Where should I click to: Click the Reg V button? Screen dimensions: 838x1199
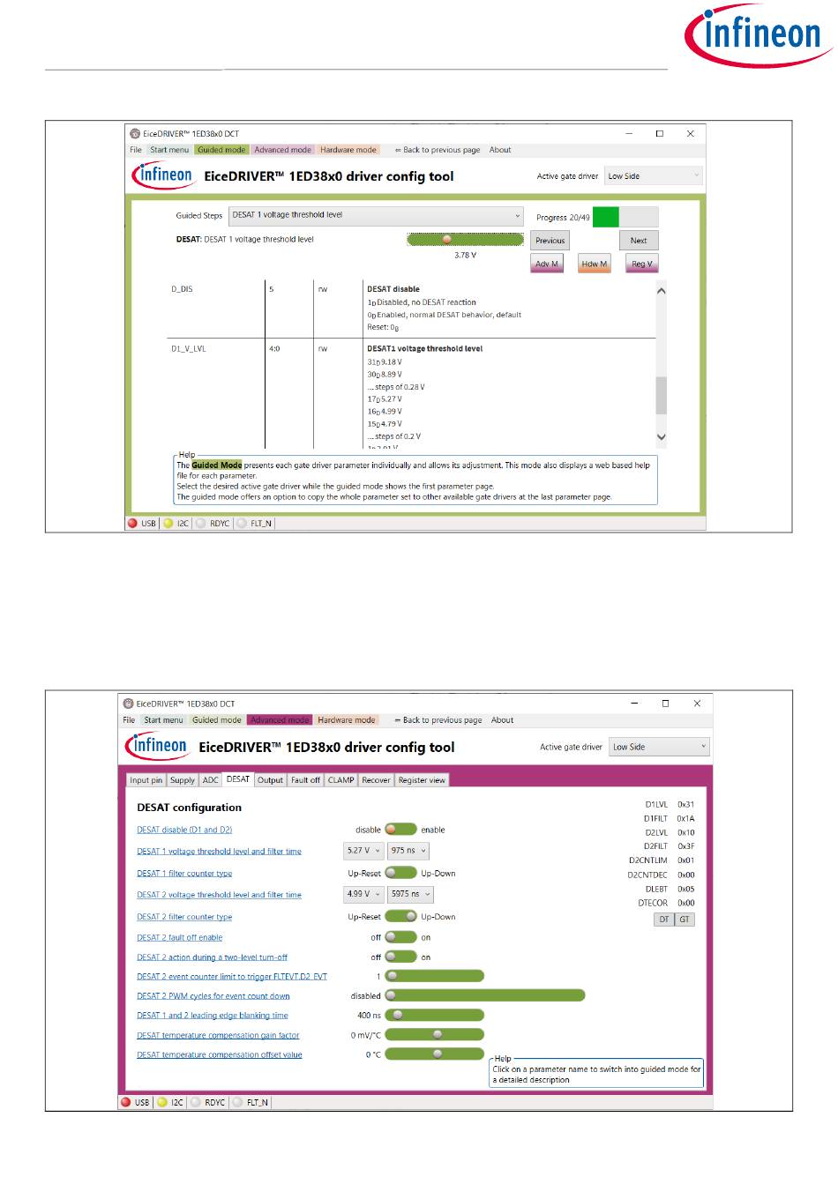(x=642, y=264)
